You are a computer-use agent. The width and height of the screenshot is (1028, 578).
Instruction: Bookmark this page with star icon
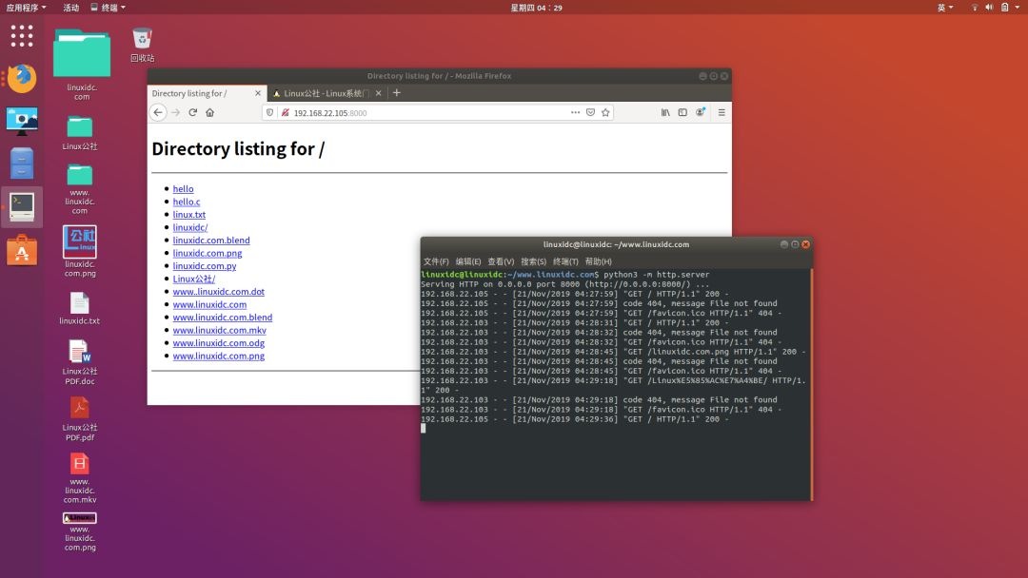click(605, 112)
